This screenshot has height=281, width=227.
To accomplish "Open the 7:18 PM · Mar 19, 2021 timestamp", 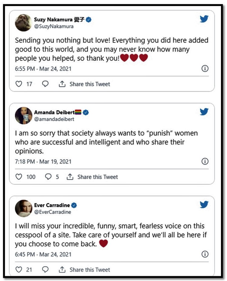I will click(43, 161).
